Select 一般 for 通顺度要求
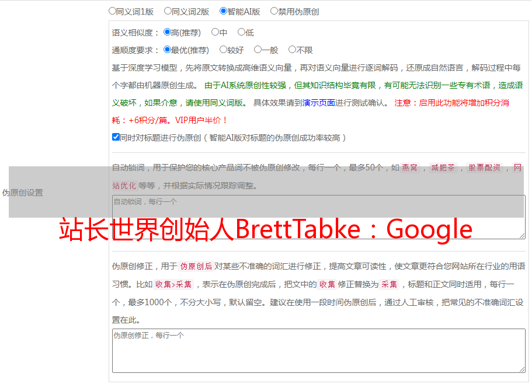The height and width of the screenshot is (384, 532). point(258,50)
